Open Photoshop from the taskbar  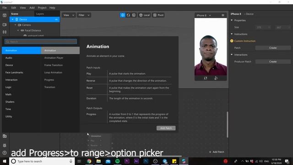(x=146, y=161)
